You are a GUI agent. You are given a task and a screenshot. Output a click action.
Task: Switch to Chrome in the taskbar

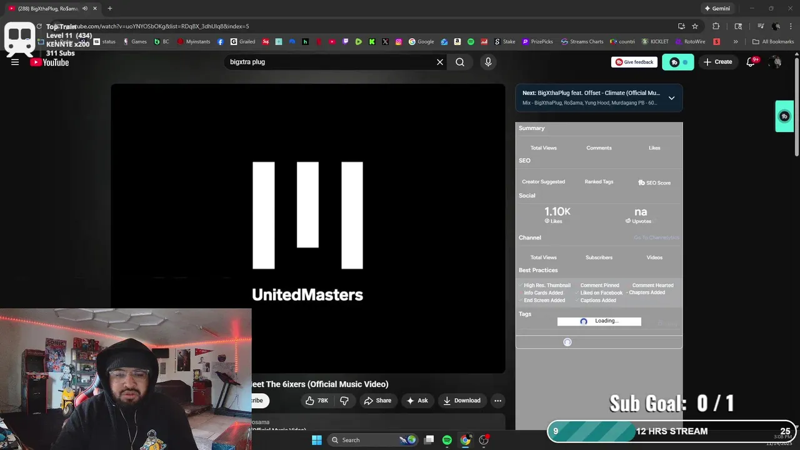pos(466,440)
